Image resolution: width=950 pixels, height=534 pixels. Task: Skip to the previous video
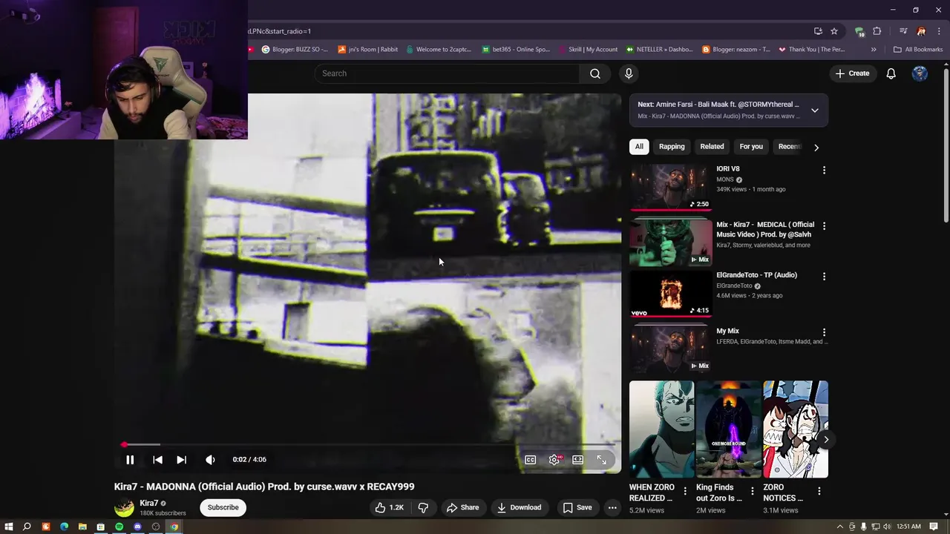[x=157, y=460]
